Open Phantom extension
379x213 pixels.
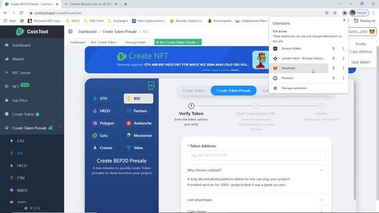298,78
